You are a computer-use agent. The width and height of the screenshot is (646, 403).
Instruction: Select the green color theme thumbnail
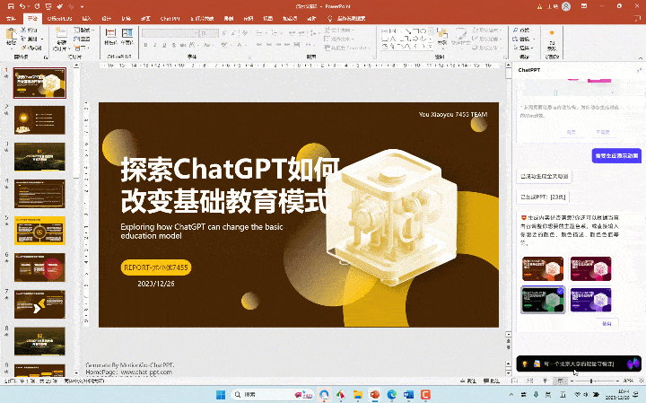[x=543, y=300]
